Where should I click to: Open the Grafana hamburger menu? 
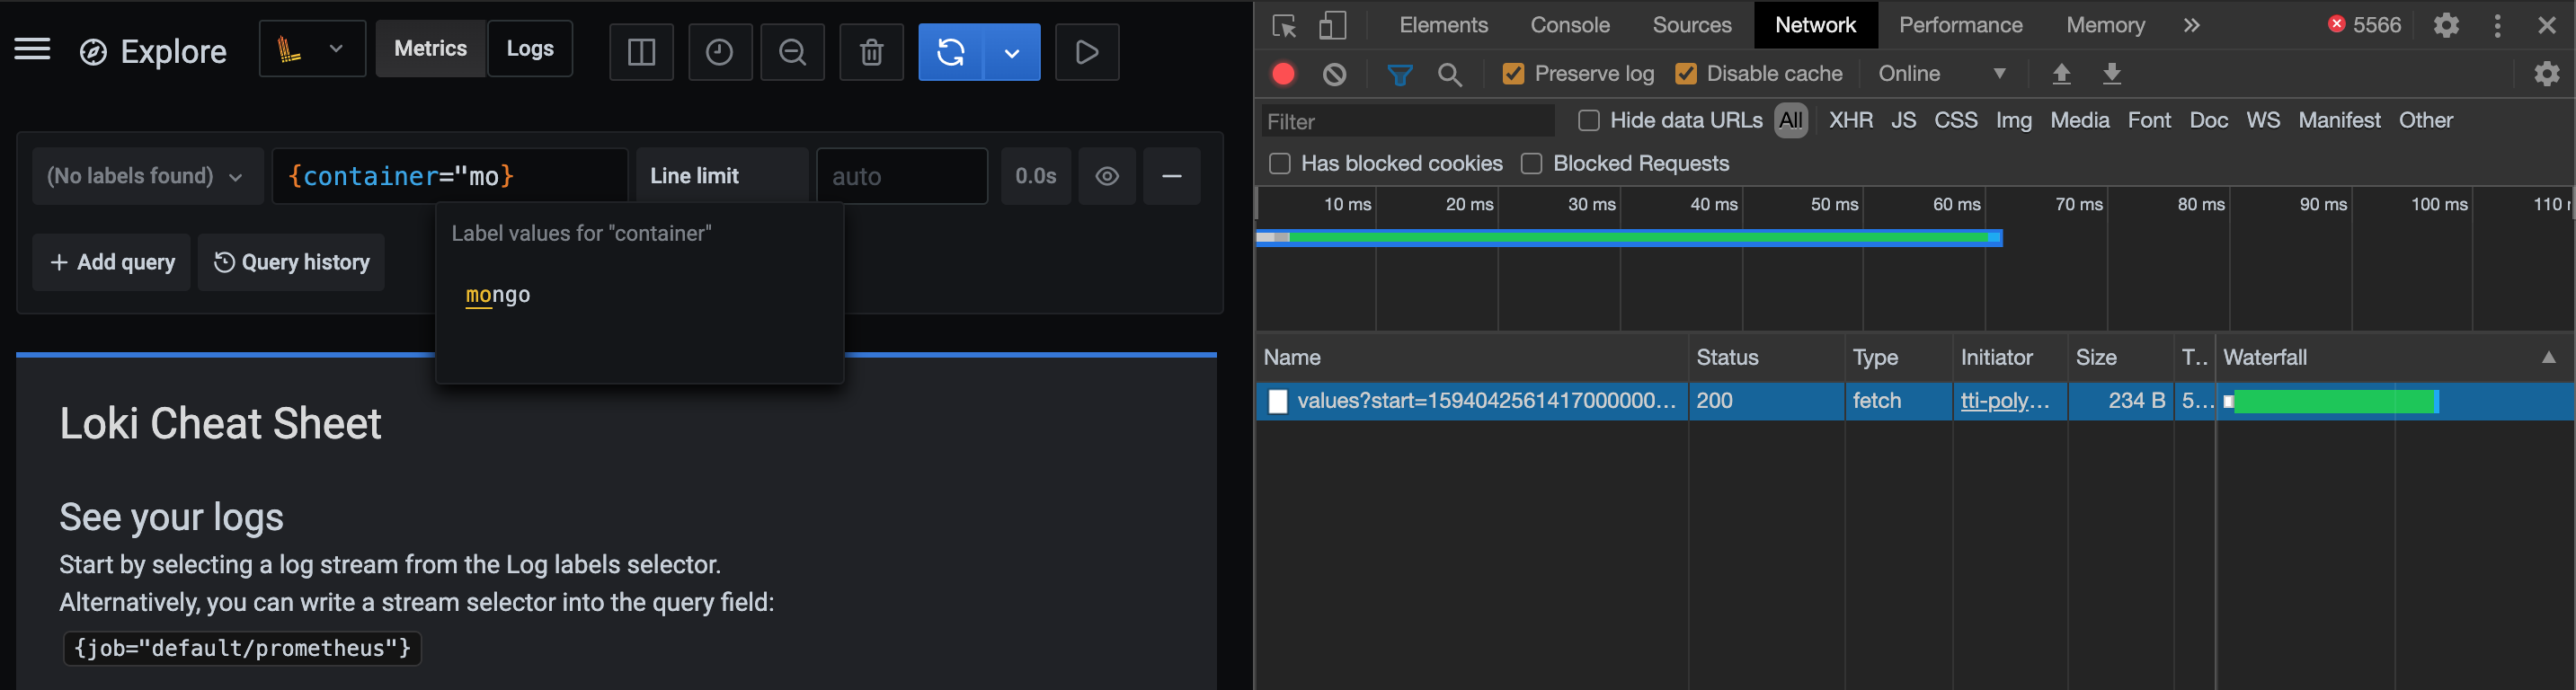[x=32, y=50]
